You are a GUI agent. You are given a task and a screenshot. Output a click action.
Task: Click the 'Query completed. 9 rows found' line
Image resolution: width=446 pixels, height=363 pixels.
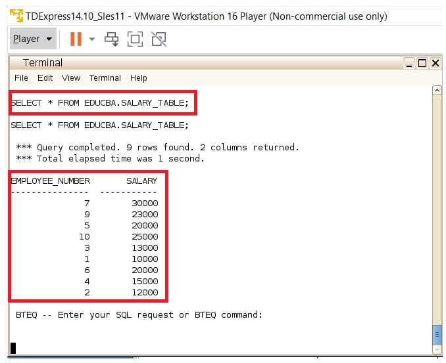click(x=158, y=147)
